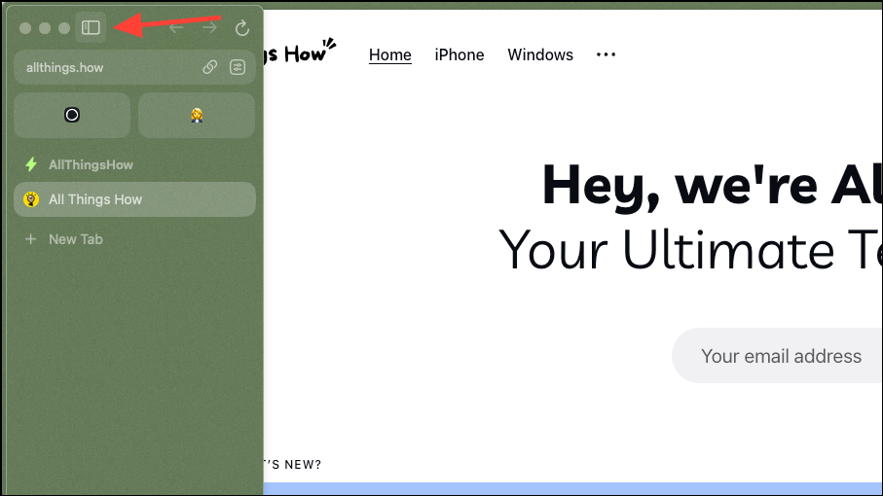
Task: Click the macOS minimize window button
Action: pyautogui.click(x=45, y=28)
